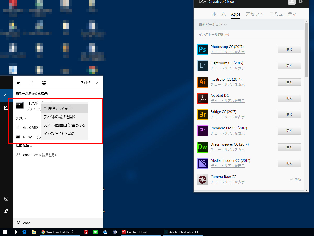
Task: Click the Acrobat DC icon
Action: [202, 98]
